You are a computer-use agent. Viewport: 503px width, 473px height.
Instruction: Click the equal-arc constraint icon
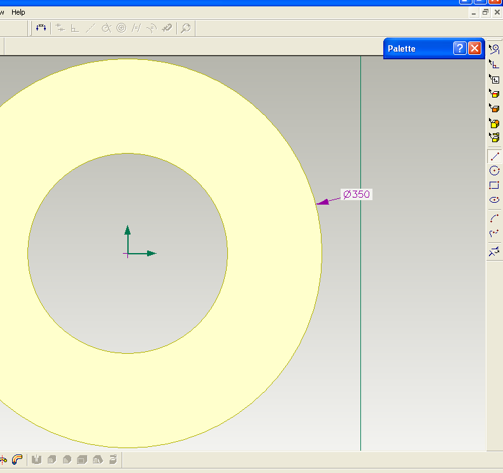click(x=152, y=28)
